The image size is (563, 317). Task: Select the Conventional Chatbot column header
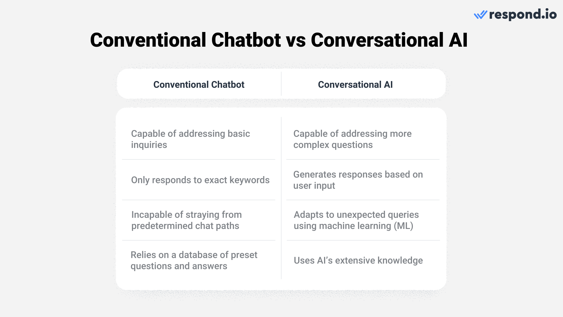[x=199, y=84]
